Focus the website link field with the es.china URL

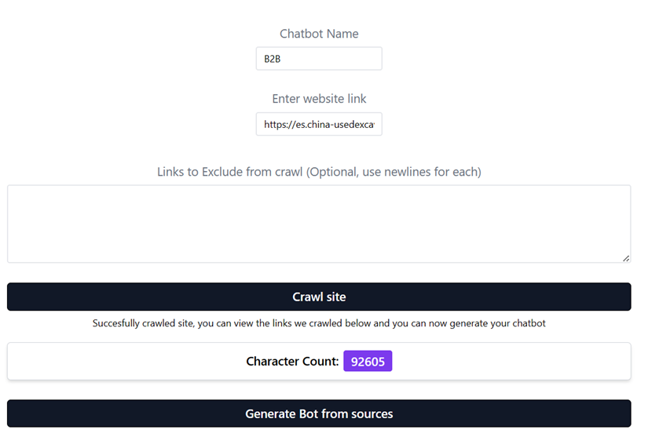point(319,124)
